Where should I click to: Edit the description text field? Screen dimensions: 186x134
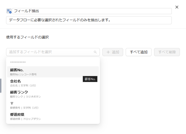89,20
